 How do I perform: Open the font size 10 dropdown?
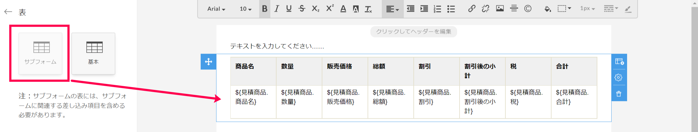click(x=246, y=9)
